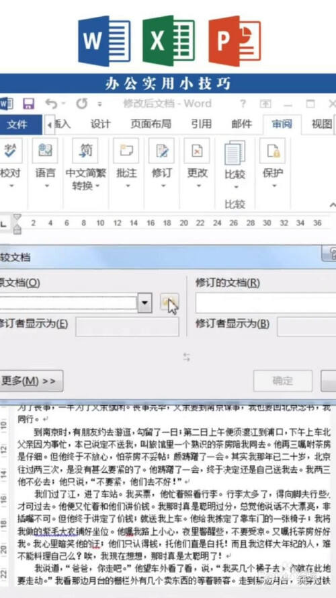Expand the 比较 button dropdown arrow
Image resolution: width=336 pixels, height=598 pixels.
click(x=235, y=187)
